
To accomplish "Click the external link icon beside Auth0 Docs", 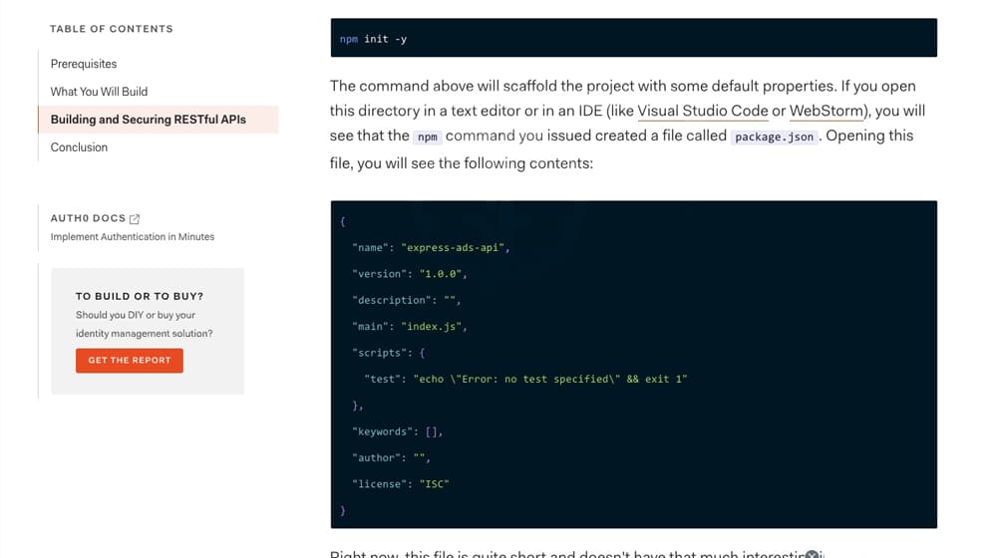I will [135, 218].
